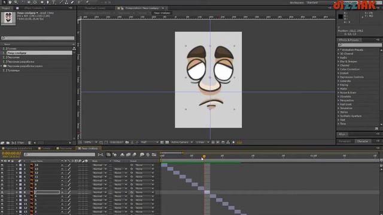Image resolution: width=383 pixels, height=215 pixels.
Task: Select the Brush tool in top toolbar
Action: pos(61,2)
